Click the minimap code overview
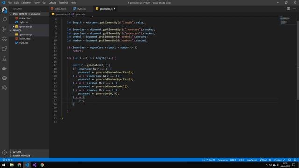 tap(285, 20)
